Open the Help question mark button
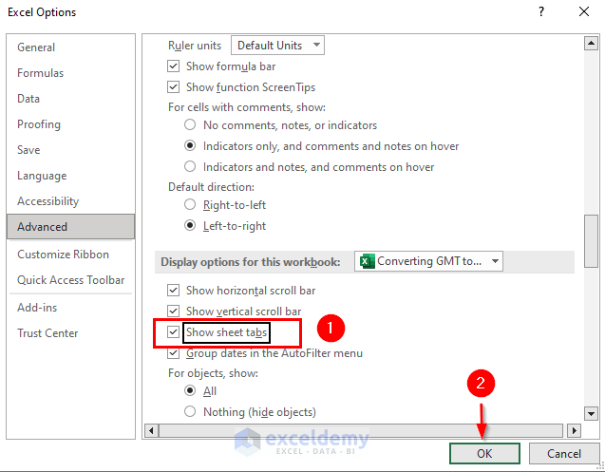605x472 pixels. tap(541, 11)
